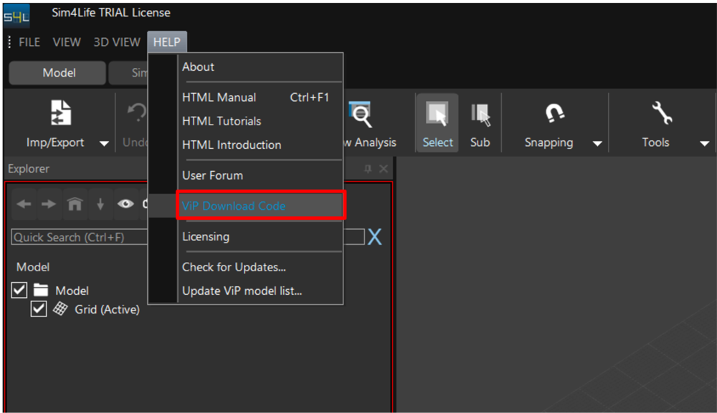
Task: Open the Tools wrench icon
Action: tap(655, 114)
